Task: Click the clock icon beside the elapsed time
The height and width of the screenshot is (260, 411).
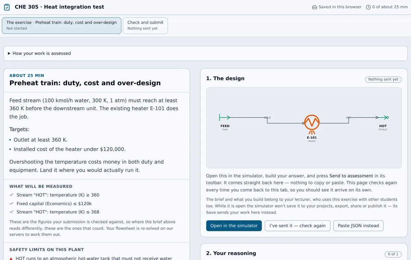Action: pyautogui.click(x=369, y=7)
